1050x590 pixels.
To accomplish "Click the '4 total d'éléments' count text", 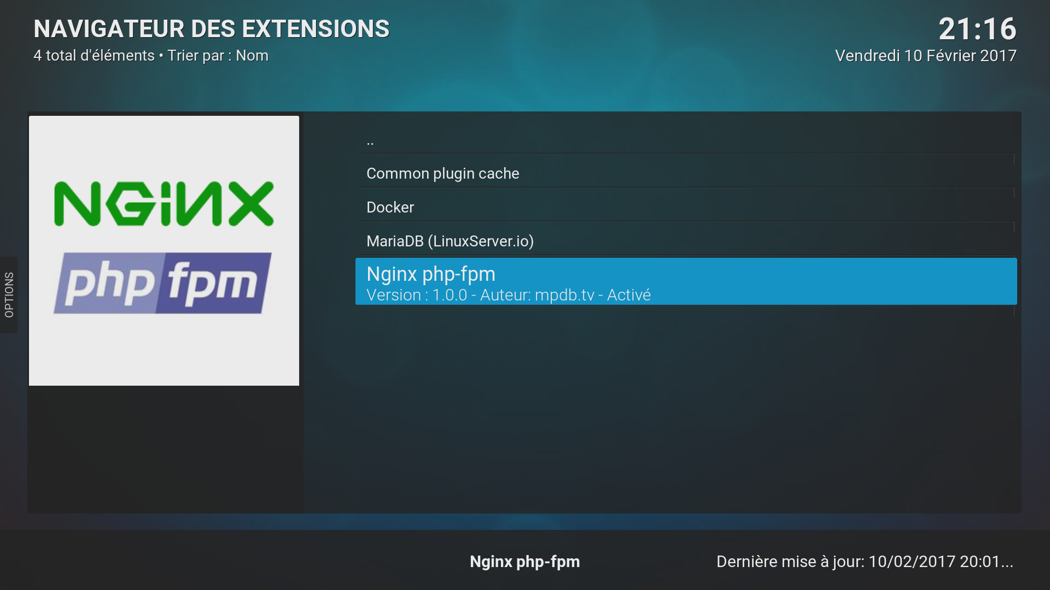I will click(94, 56).
